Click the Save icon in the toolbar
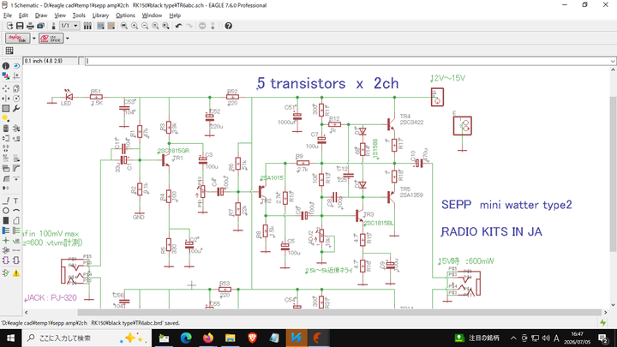 tap(20, 26)
